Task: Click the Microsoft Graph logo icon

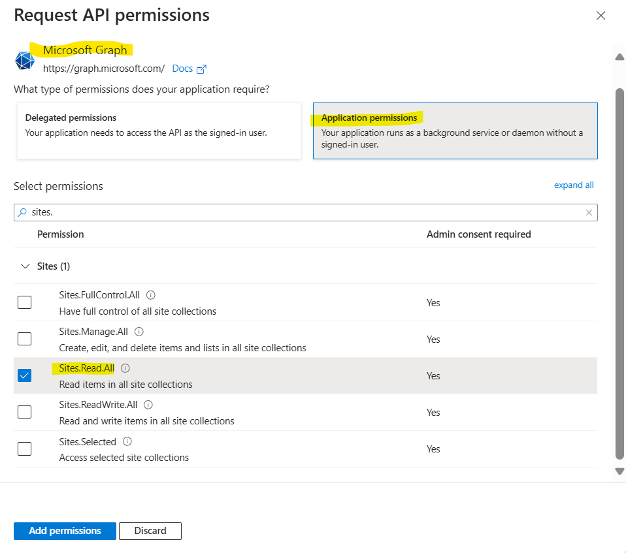Action: tap(25, 60)
